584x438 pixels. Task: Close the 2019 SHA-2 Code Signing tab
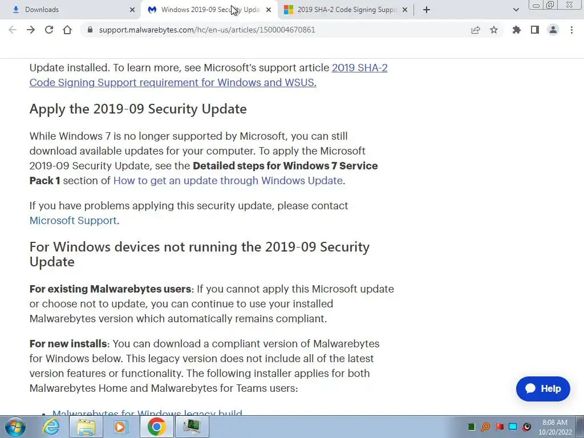tap(405, 10)
